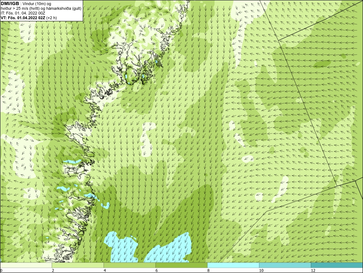Click the scale label '6'

point(157,270)
